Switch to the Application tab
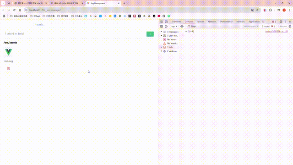This screenshot has width=293, height=165. point(254,22)
